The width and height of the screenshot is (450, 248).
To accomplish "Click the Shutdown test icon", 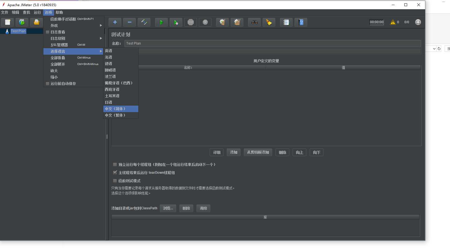I will [x=205, y=22].
